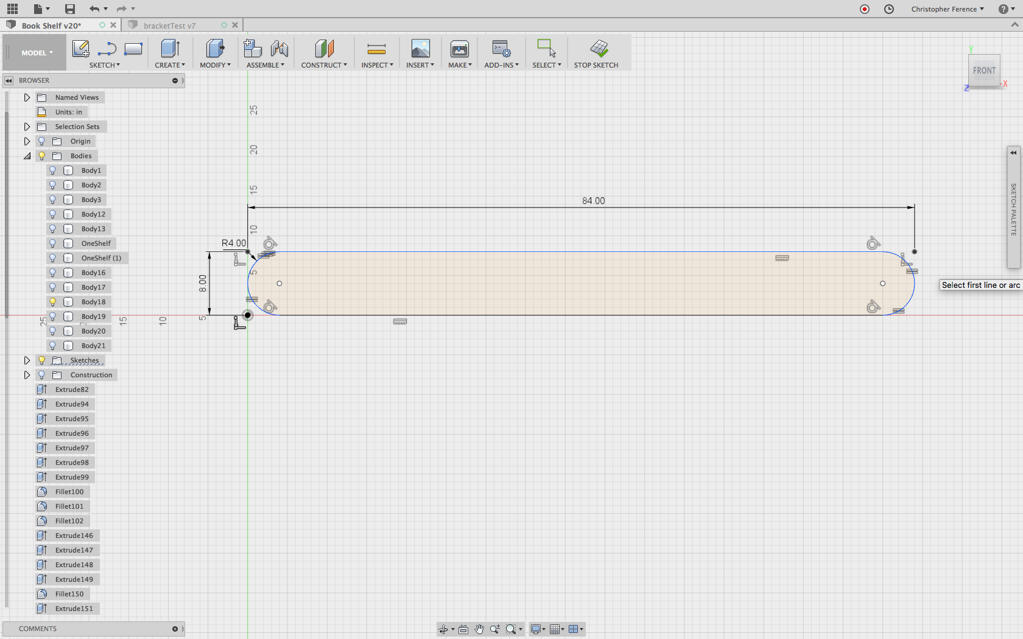This screenshot has height=639, width=1023.
Task: Switch to the Book Shelf v20 tab
Action: point(51,26)
